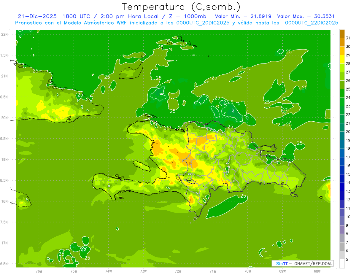This screenshot has width=356, height=275.
Task: Click the "20N" latitude axis label
Action: point(4,118)
